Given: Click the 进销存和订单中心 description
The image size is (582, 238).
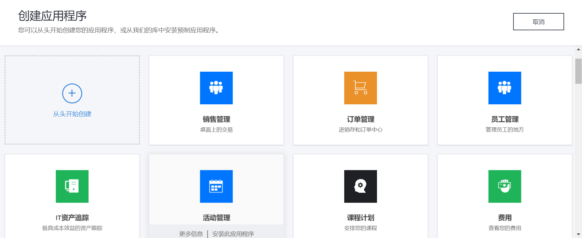Looking at the screenshot, I should 361,130.
